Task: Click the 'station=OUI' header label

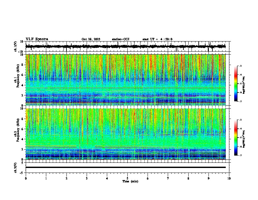Action: coord(121,39)
